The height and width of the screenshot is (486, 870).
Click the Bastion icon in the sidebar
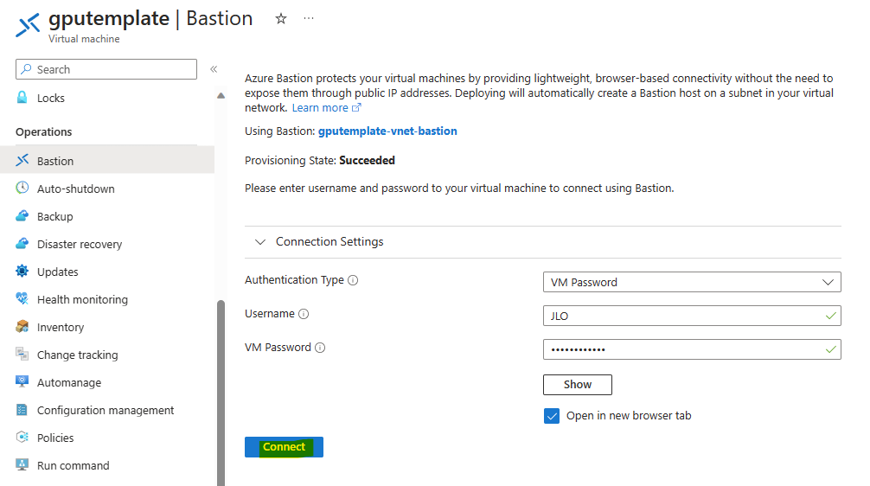point(22,160)
